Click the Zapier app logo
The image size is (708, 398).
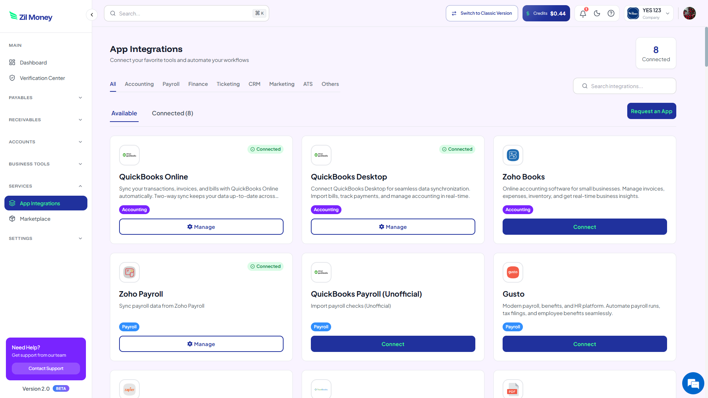coord(129,389)
